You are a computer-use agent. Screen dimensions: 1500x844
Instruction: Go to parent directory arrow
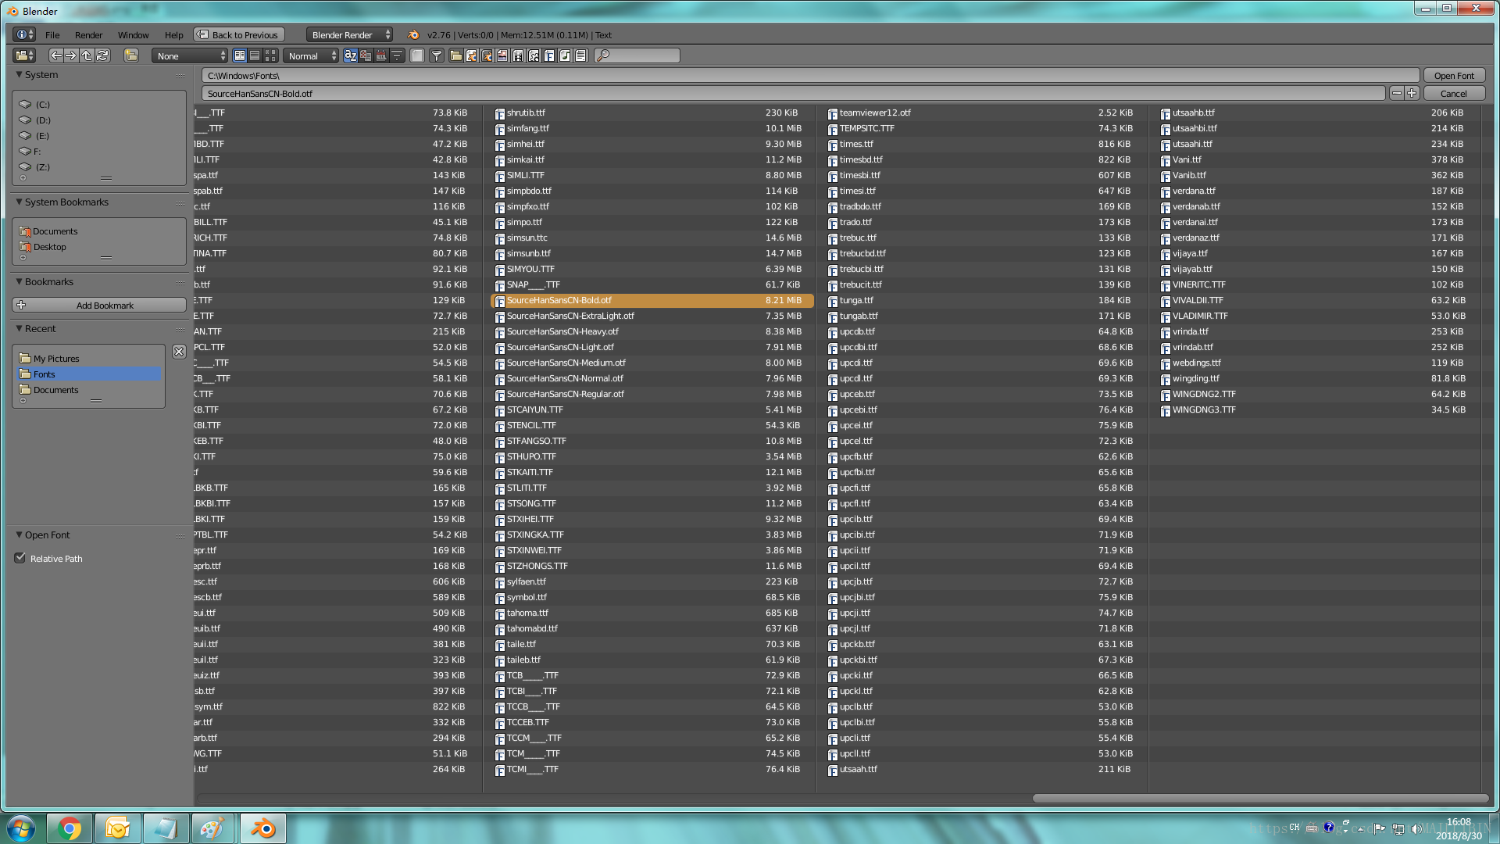pyautogui.click(x=87, y=55)
